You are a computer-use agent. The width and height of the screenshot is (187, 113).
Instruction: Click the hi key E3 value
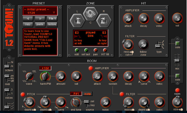pos(104,33)
